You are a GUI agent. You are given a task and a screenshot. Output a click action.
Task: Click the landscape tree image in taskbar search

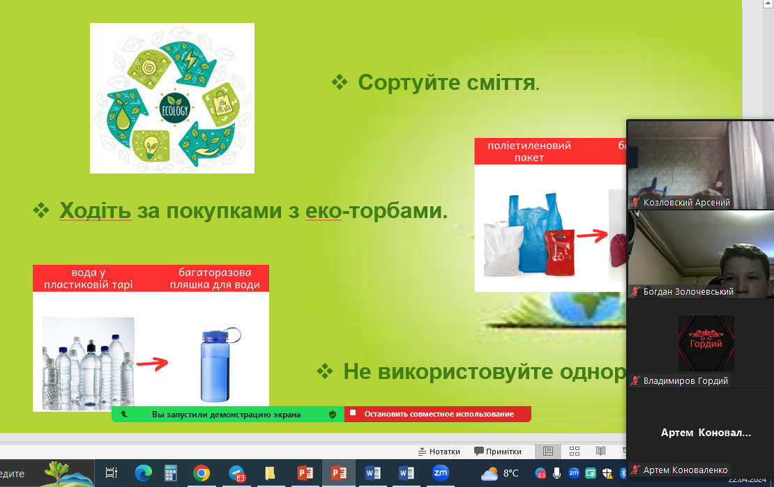coord(68,473)
